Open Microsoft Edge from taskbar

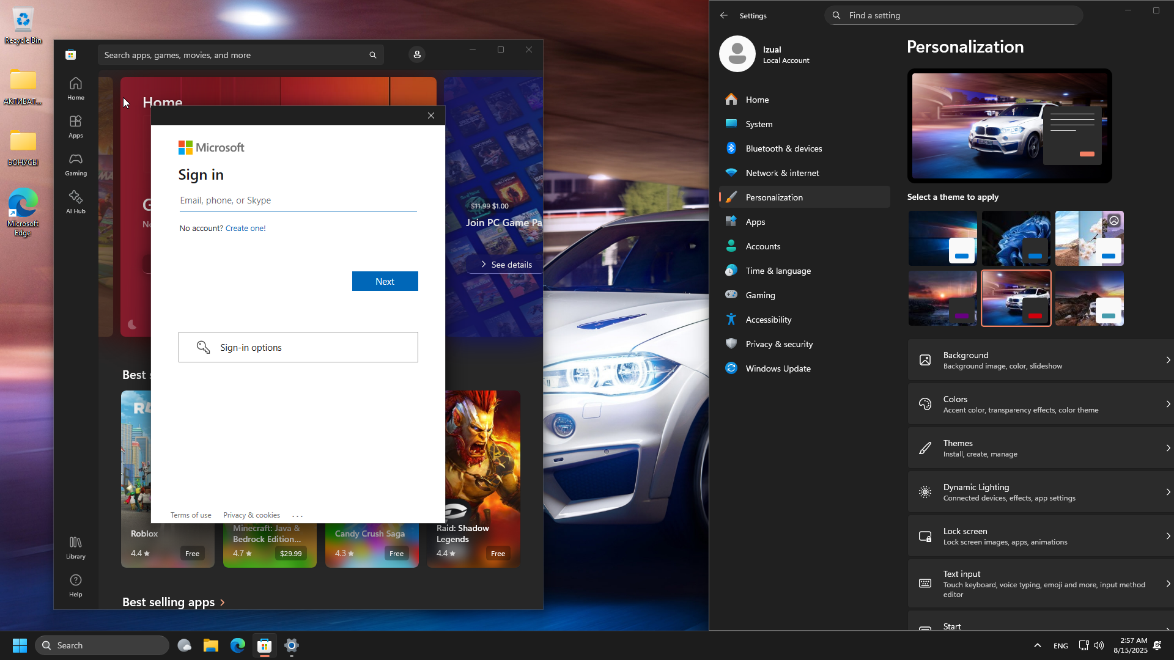click(x=238, y=645)
